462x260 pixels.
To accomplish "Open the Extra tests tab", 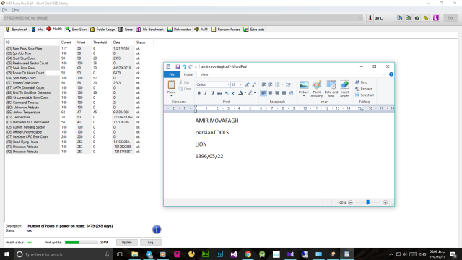I will pos(254,30).
